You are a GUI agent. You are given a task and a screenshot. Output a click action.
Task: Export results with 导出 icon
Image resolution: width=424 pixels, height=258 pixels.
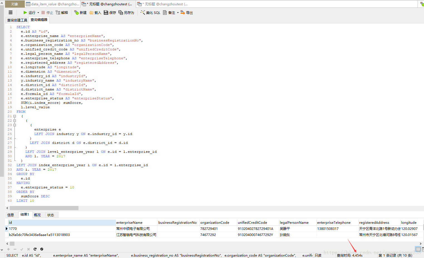coord(183,13)
